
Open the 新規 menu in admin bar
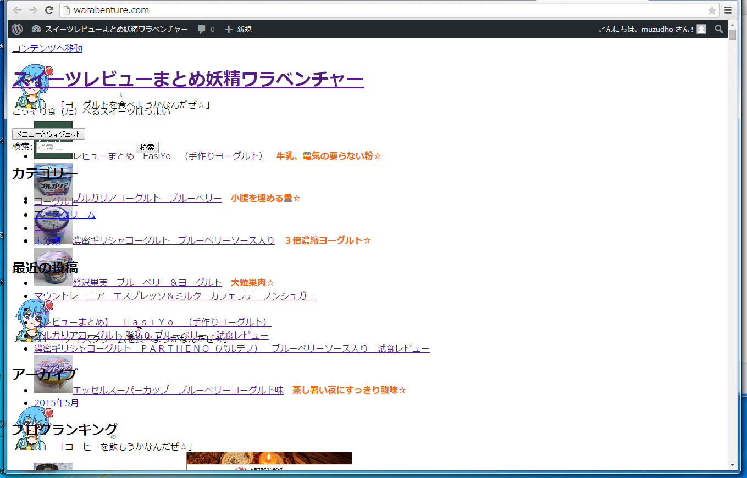point(238,29)
